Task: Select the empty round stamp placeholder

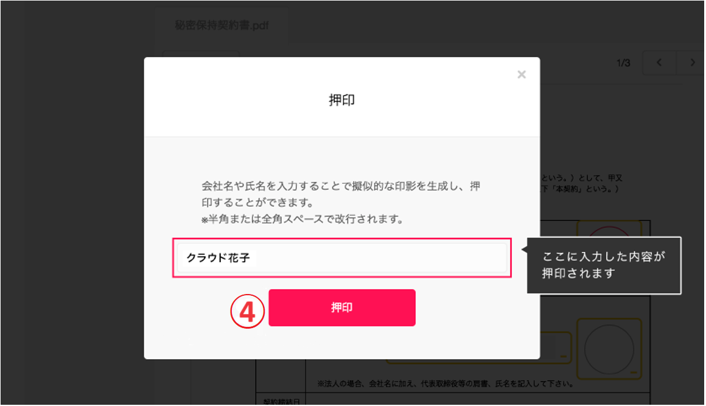Action: 609,349
